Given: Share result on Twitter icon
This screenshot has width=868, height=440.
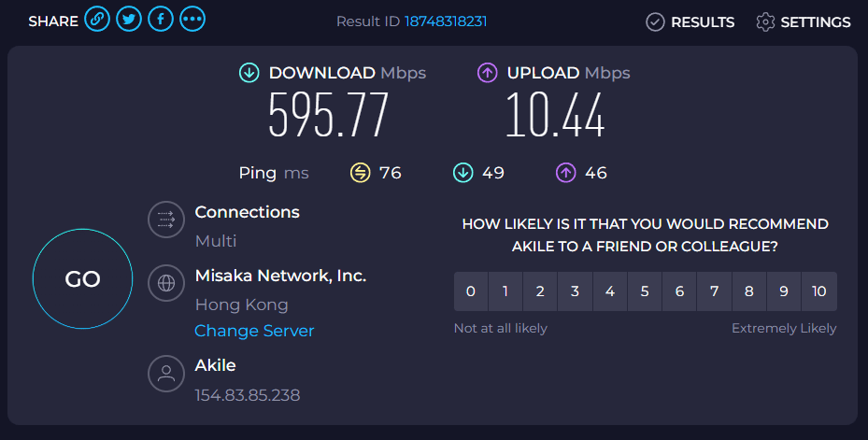Looking at the screenshot, I should tap(129, 20).
